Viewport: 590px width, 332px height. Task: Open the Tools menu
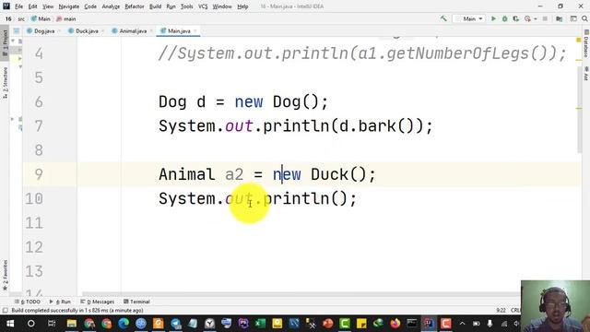click(x=186, y=6)
